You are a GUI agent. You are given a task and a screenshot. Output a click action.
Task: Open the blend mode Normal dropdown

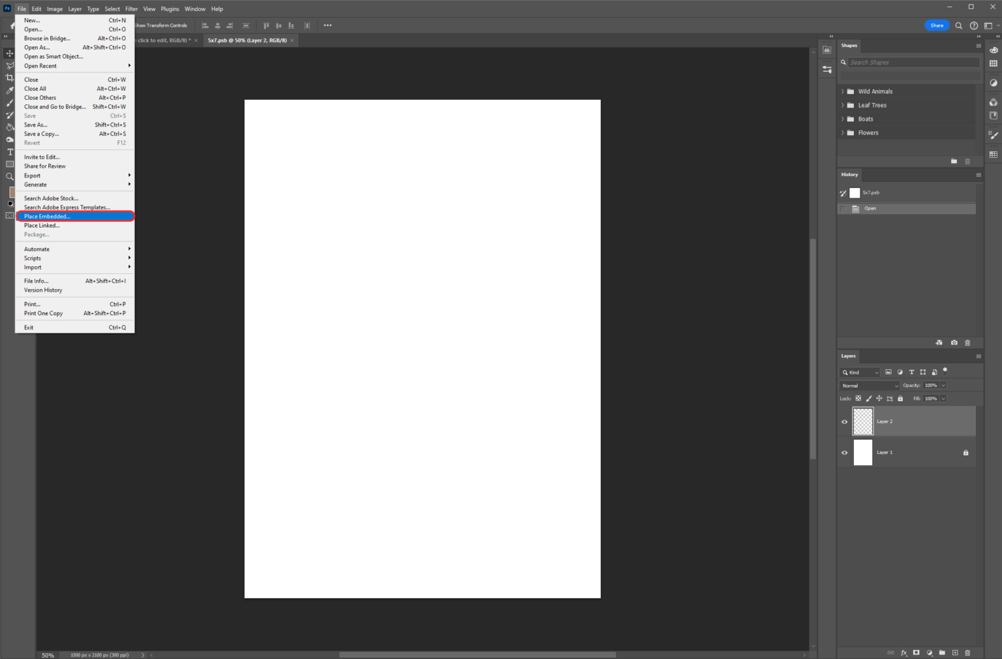point(870,386)
